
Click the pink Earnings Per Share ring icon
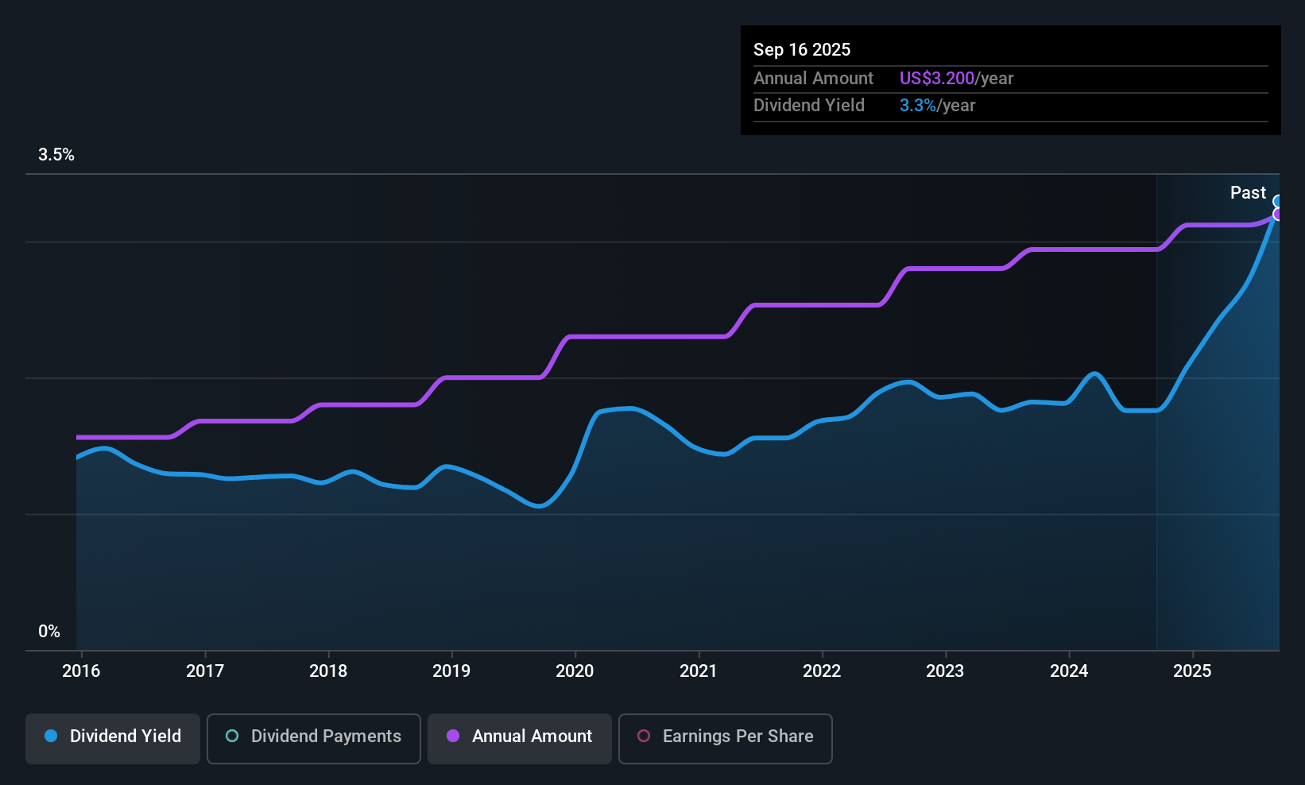[x=644, y=737]
